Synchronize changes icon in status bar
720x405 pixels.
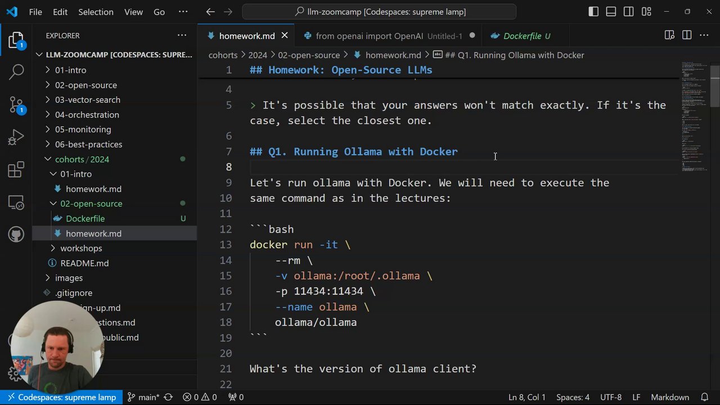pyautogui.click(x=168, y=397)
